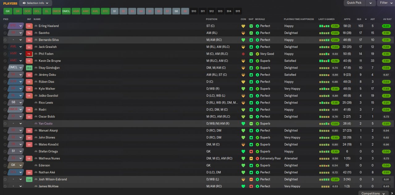Click the Quick Pick button
Screen dimensions: 395x195
coord(354,3)
